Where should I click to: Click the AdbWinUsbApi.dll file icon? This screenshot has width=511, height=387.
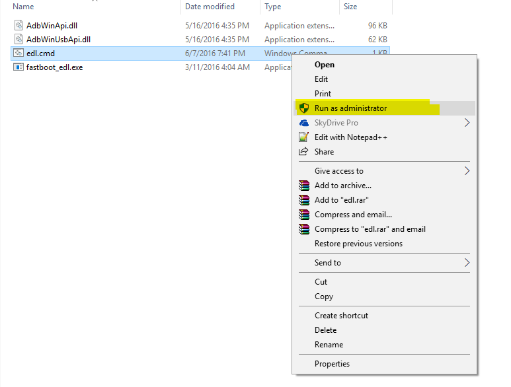[x=19, y=40]
